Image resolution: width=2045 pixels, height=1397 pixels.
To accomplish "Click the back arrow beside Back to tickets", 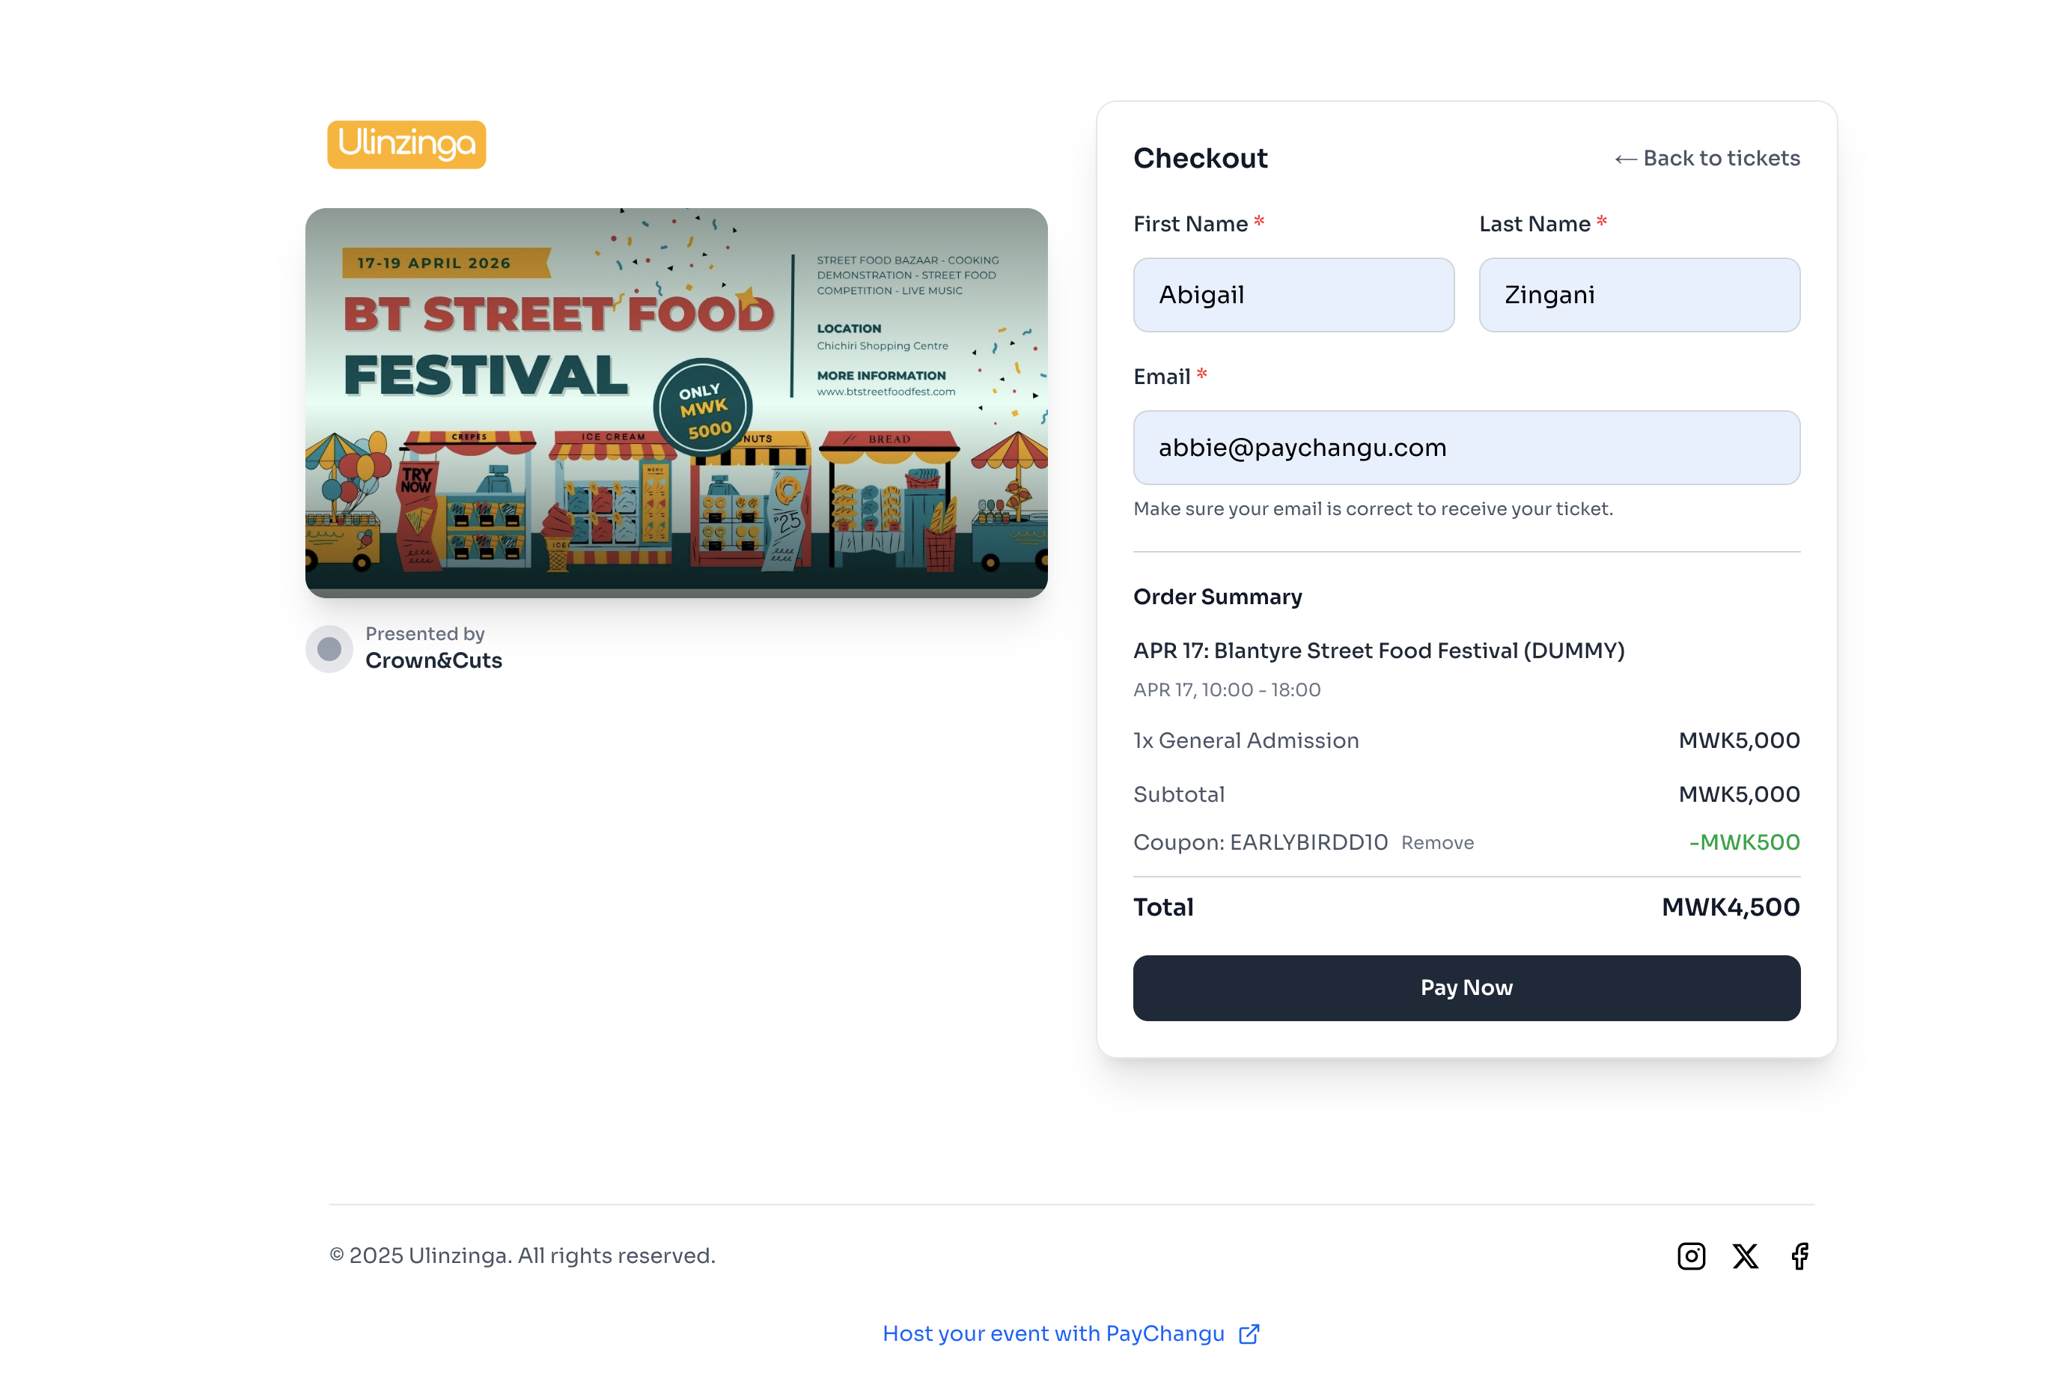I will [1625, 159].
